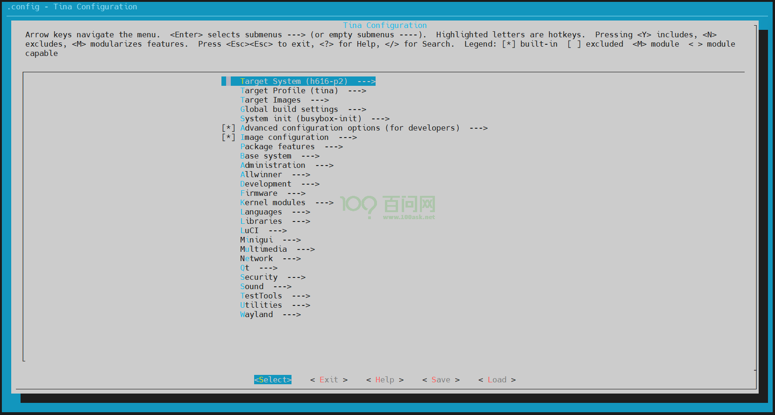Open the Qt submenu entry
The width and height of the screenshot is (775, 415).
tap(245, 268)
